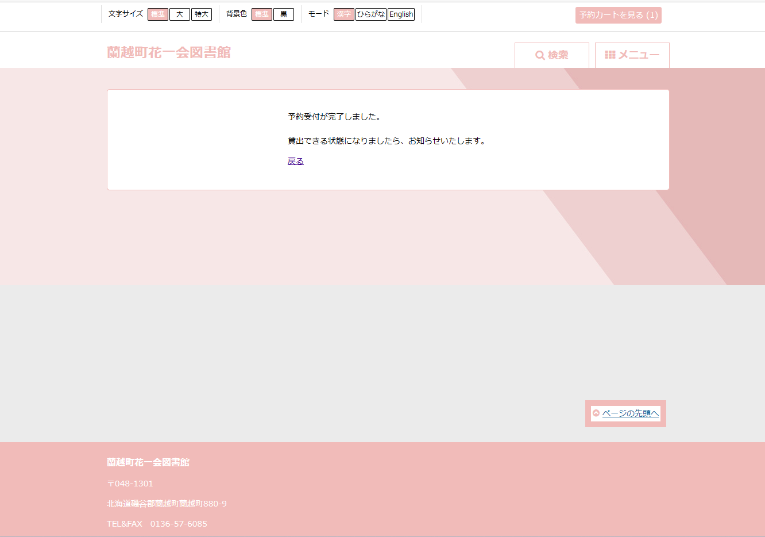Open 予約カートを見る (1) reservation cart
Screen dimensions: 765x537
[x=619, y=15]
